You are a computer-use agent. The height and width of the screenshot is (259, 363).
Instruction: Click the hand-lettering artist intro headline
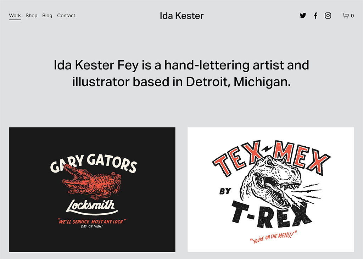click(181, 73)
